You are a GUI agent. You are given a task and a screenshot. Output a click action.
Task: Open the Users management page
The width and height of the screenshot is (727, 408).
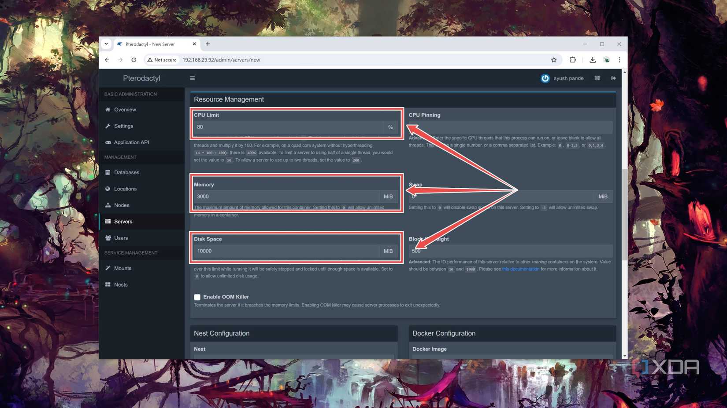tap(120, 238)
